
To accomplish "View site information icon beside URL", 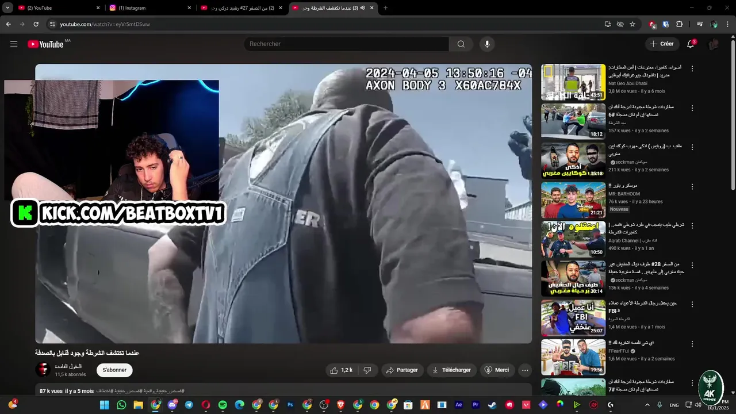I will (x=52, y=24).
